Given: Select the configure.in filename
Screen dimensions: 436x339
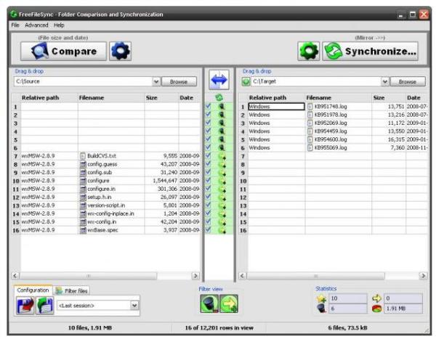Looking at the screenshot, I should [101, 189].
